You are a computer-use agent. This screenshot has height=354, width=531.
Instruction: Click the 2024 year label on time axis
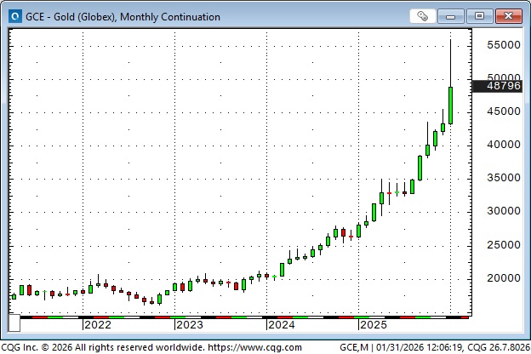coord(281,324)
